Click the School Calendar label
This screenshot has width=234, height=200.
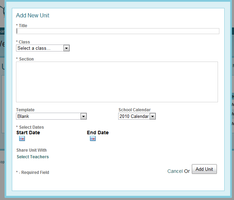(x=135, y=110)
